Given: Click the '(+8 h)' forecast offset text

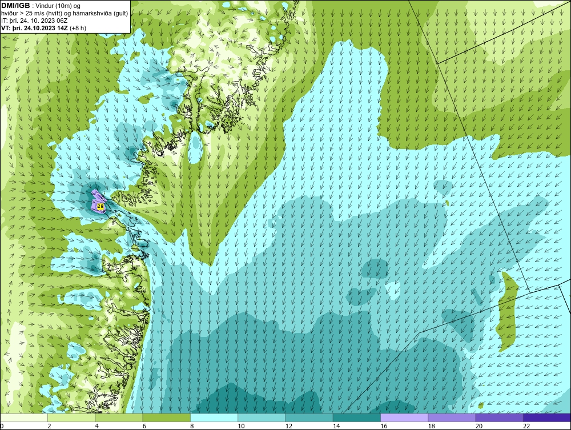Looking at the screenshot, I should 78,28.
